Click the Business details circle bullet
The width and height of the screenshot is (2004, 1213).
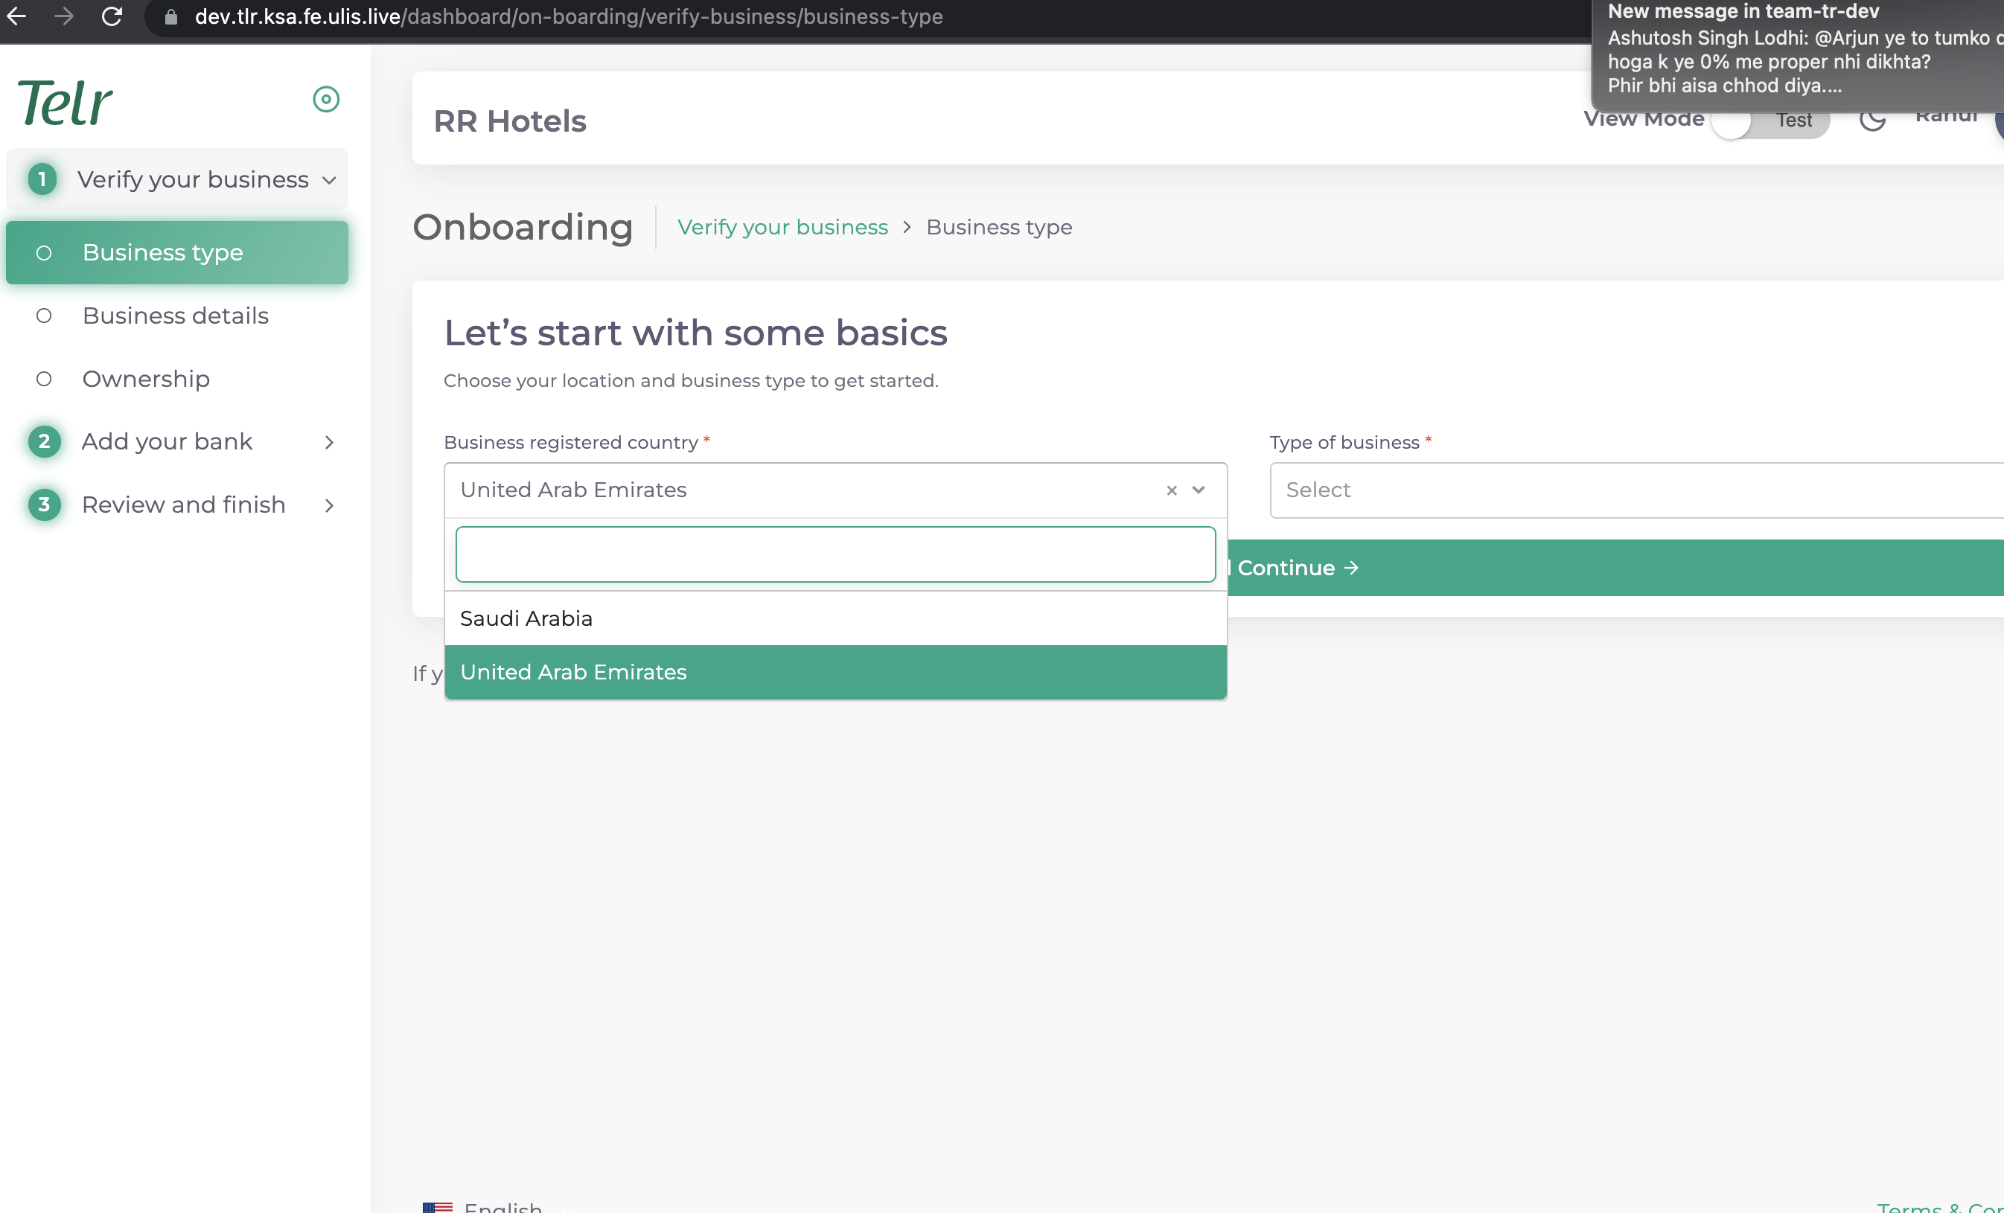pyautogui.click(x=44, y=316)
